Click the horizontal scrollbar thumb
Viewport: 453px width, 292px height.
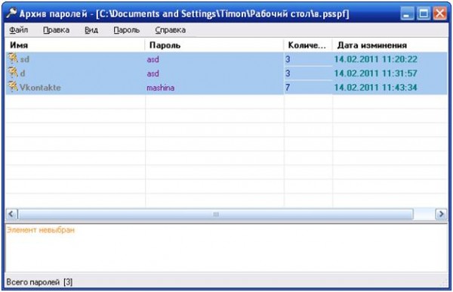point(215,214)
